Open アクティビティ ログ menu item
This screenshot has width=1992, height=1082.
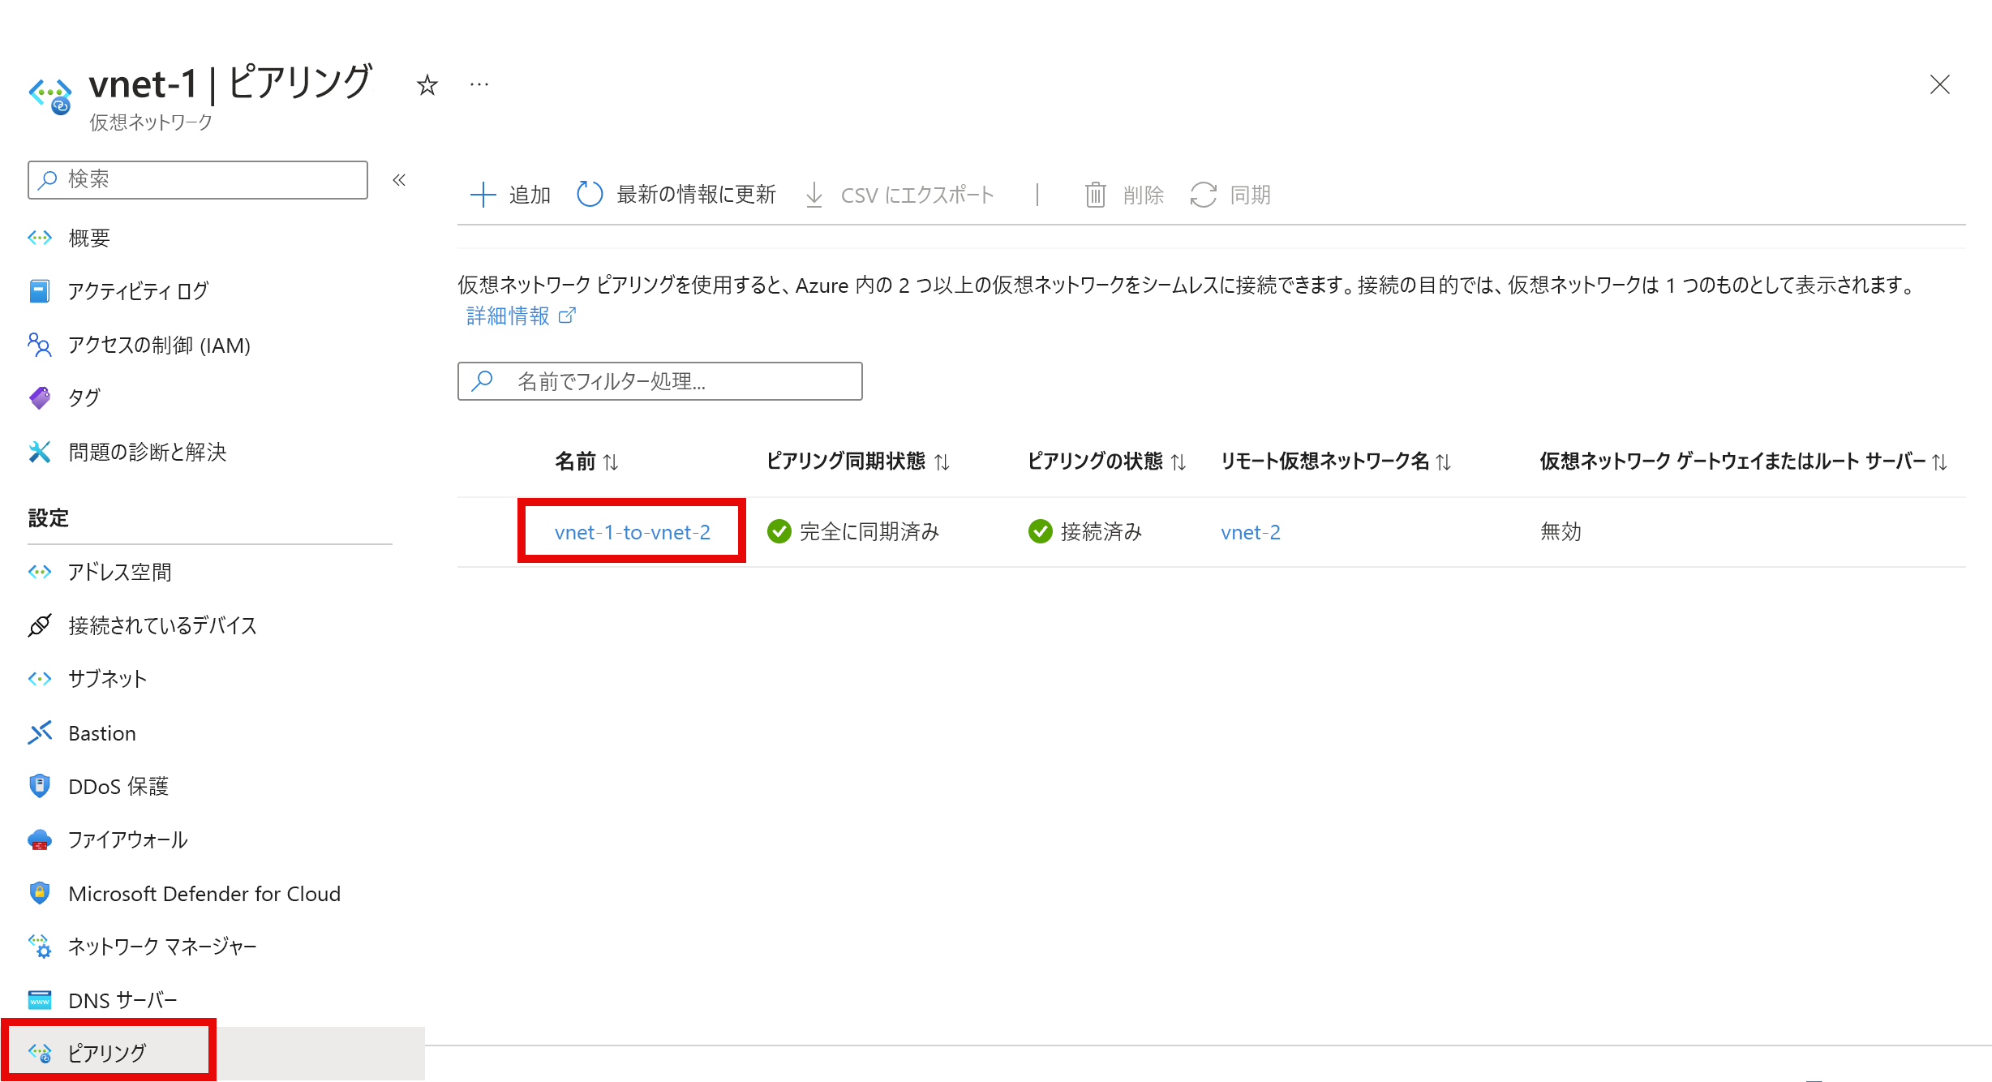tap(139, 290)
